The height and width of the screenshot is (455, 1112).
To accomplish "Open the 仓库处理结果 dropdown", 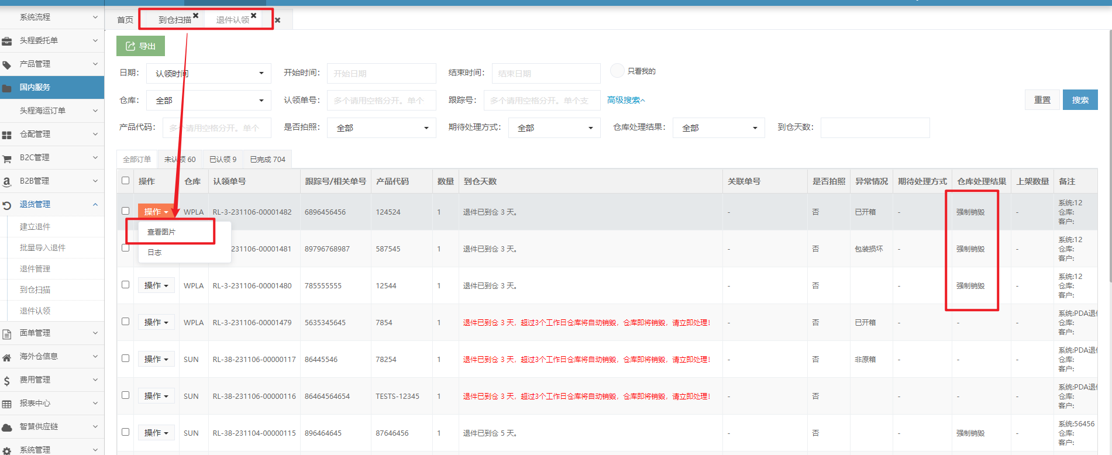I will 719,127.
